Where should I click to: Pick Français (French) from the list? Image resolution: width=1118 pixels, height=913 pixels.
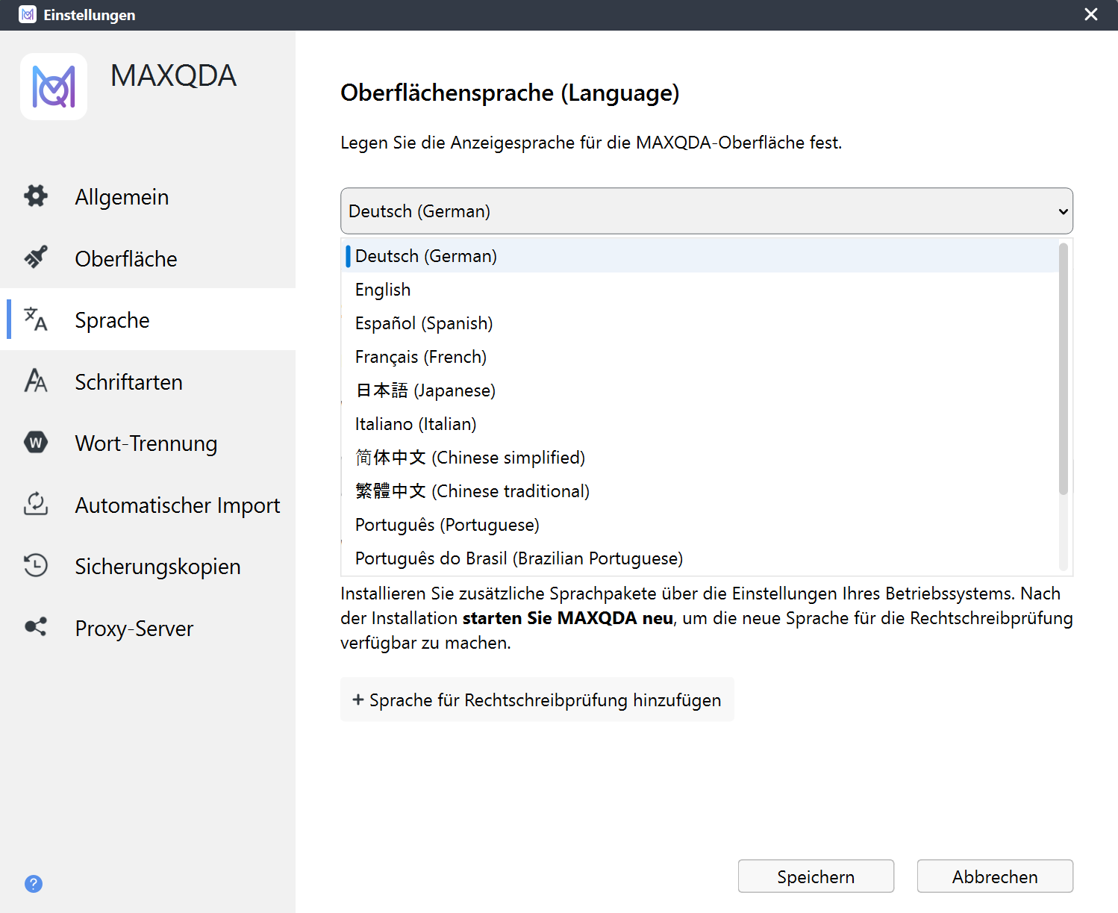(700, 357)
